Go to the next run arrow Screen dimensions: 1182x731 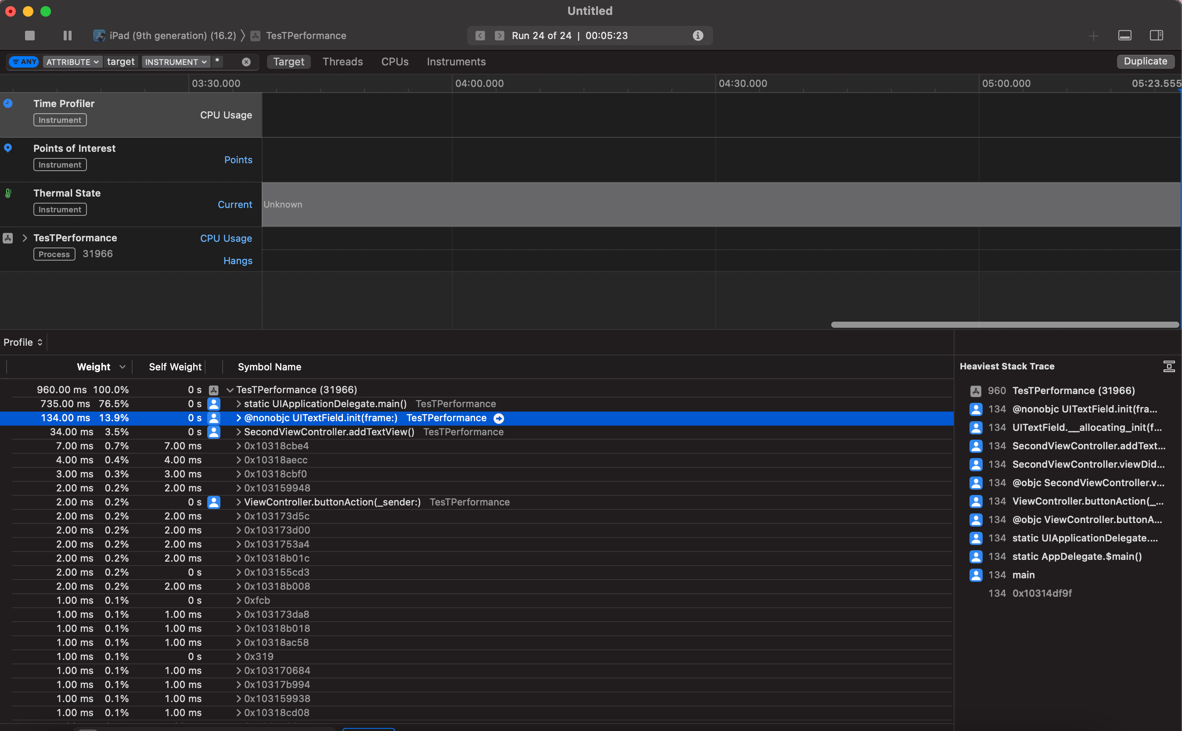pos(499,36)
